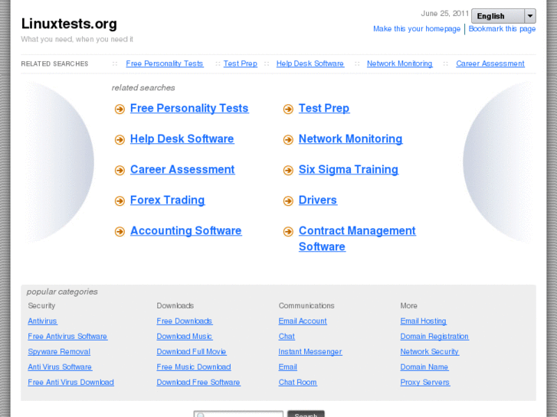
Task: Click the orange arrow icon beside Career Assessment
Action: (x=120, y=171)
